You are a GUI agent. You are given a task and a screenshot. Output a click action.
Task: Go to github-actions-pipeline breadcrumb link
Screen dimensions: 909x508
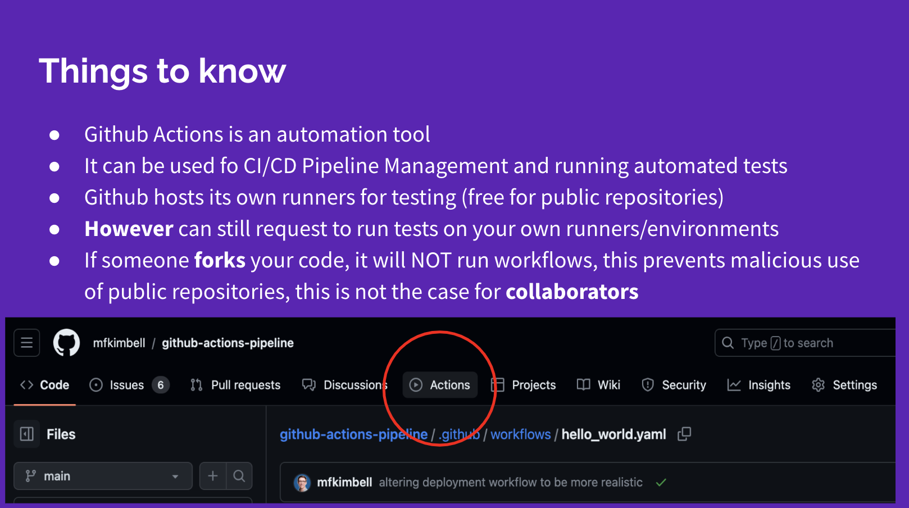pos(354,434)
